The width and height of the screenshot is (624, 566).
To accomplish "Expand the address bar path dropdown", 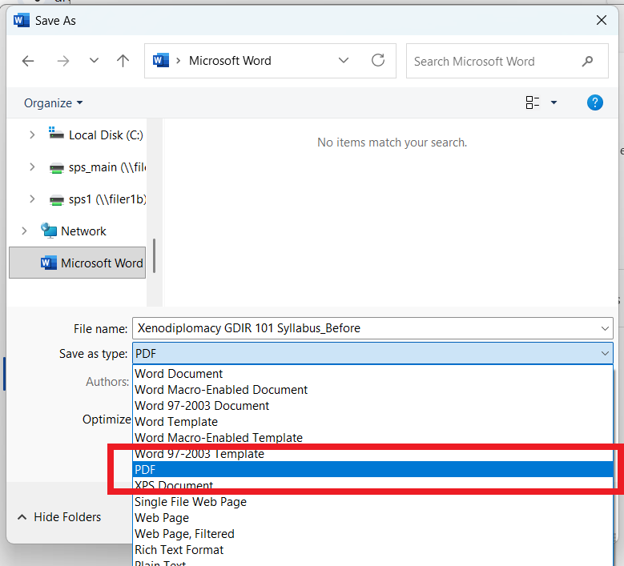I will tap(344, 61).
